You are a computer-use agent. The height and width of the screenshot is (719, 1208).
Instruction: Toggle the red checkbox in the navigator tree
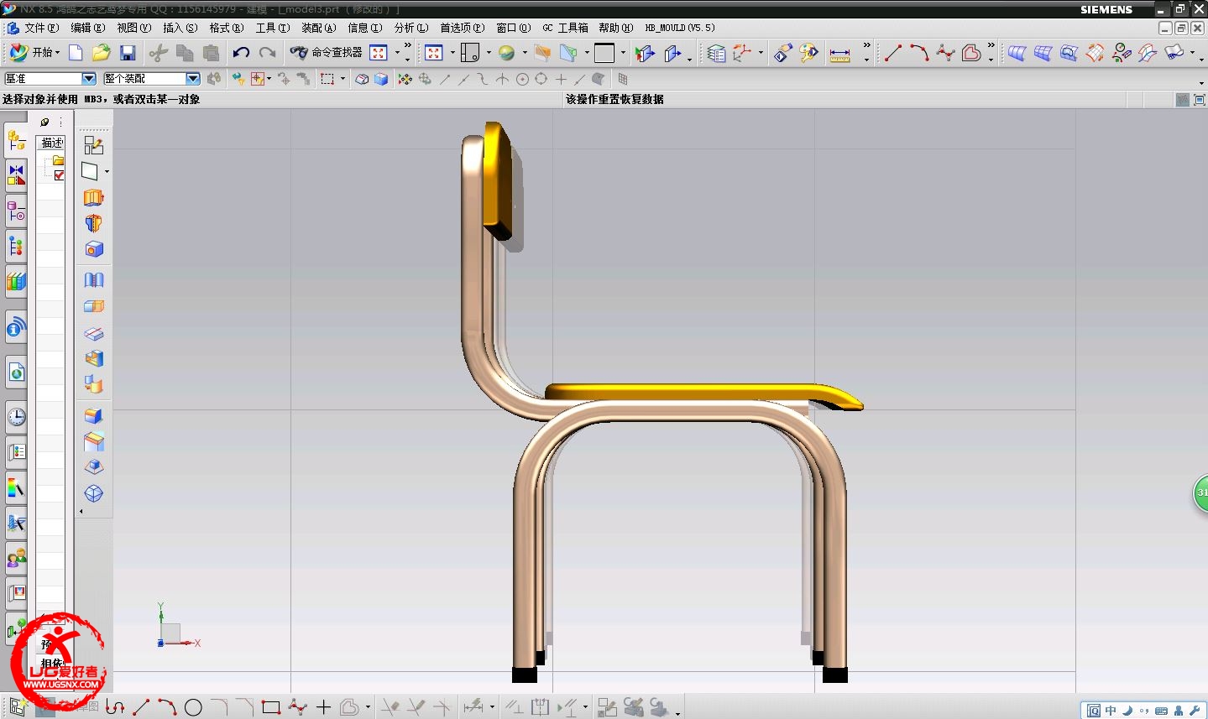coord(59,175)
